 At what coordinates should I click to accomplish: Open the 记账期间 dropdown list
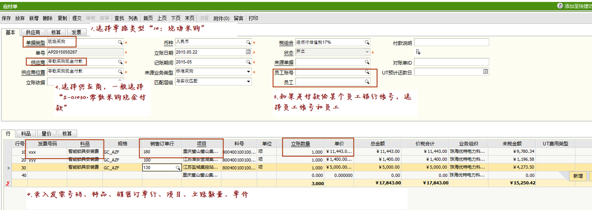[249, 62]
